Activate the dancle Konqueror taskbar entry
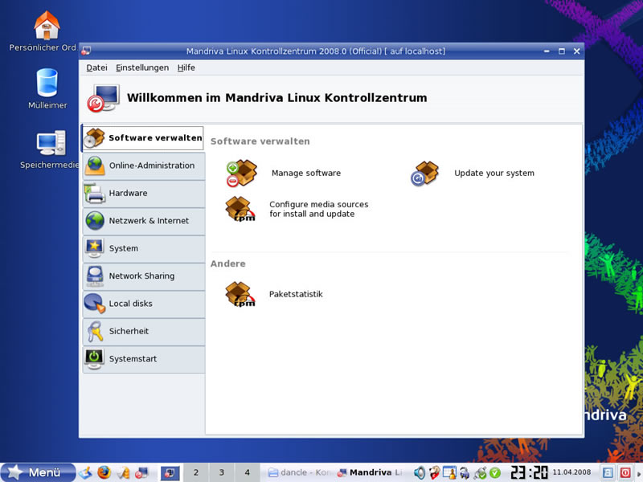The width and height of the screenshot is (643, 482). (299, 472)
